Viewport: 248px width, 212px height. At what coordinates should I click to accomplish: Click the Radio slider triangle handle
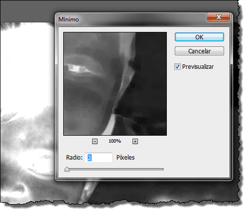(67, 169)
